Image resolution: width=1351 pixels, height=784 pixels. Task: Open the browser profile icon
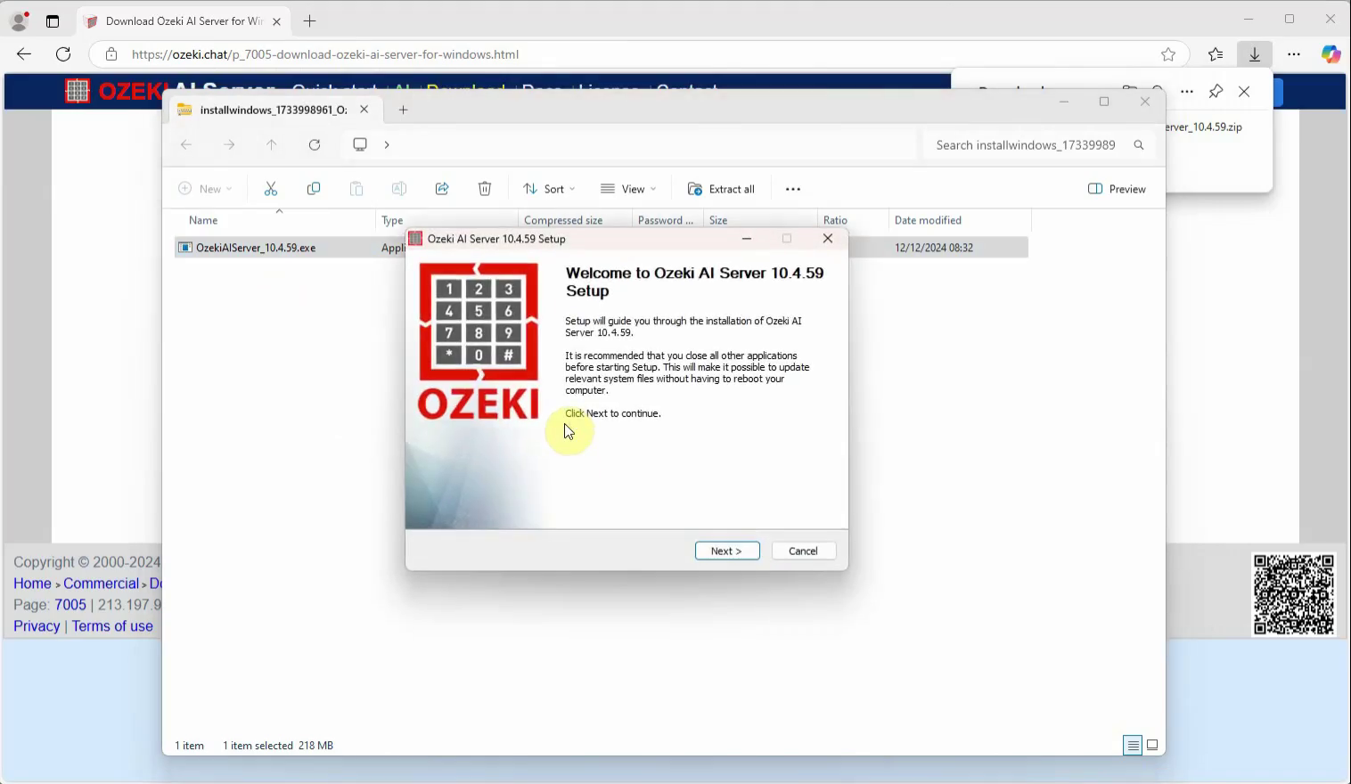(19, 20)
